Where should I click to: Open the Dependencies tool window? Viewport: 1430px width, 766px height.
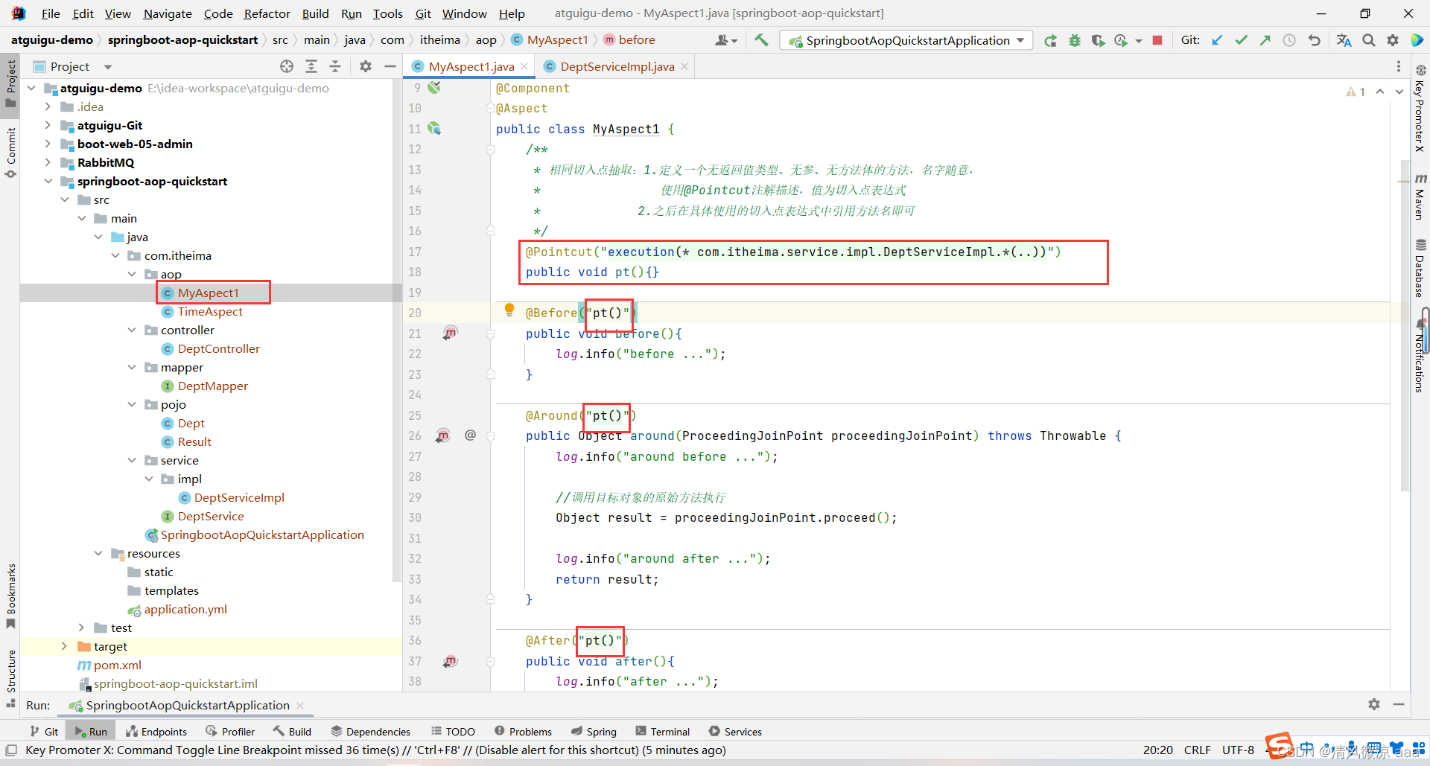coord(370,732)
